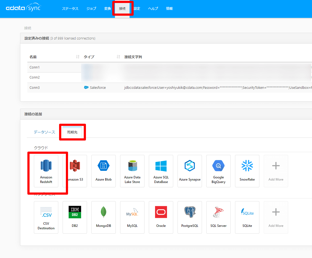312x258 pixels.
Task: Click the 接続の追加 panel heading
Action: click(33, 114)
